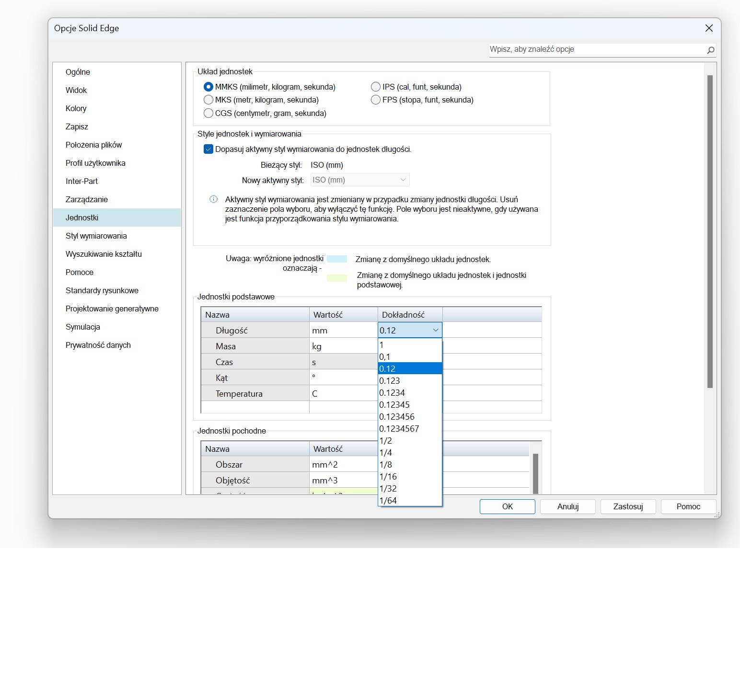The width and height of the screenshot is (740, 676).
Task: Open the Styl wymiarowania settings page
Action: (x=96, y=236)
